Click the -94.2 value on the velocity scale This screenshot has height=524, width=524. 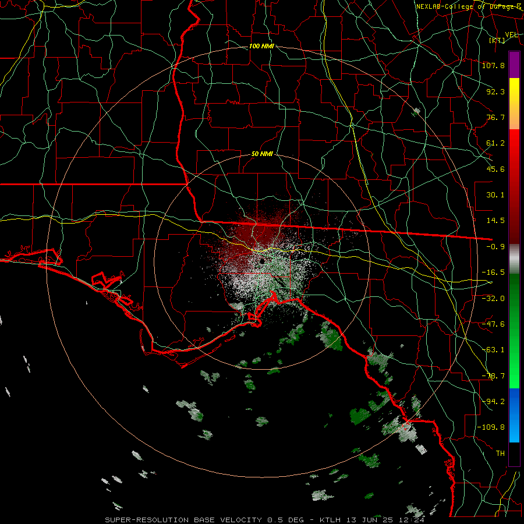pyautogui.click(x=493, y=402)
